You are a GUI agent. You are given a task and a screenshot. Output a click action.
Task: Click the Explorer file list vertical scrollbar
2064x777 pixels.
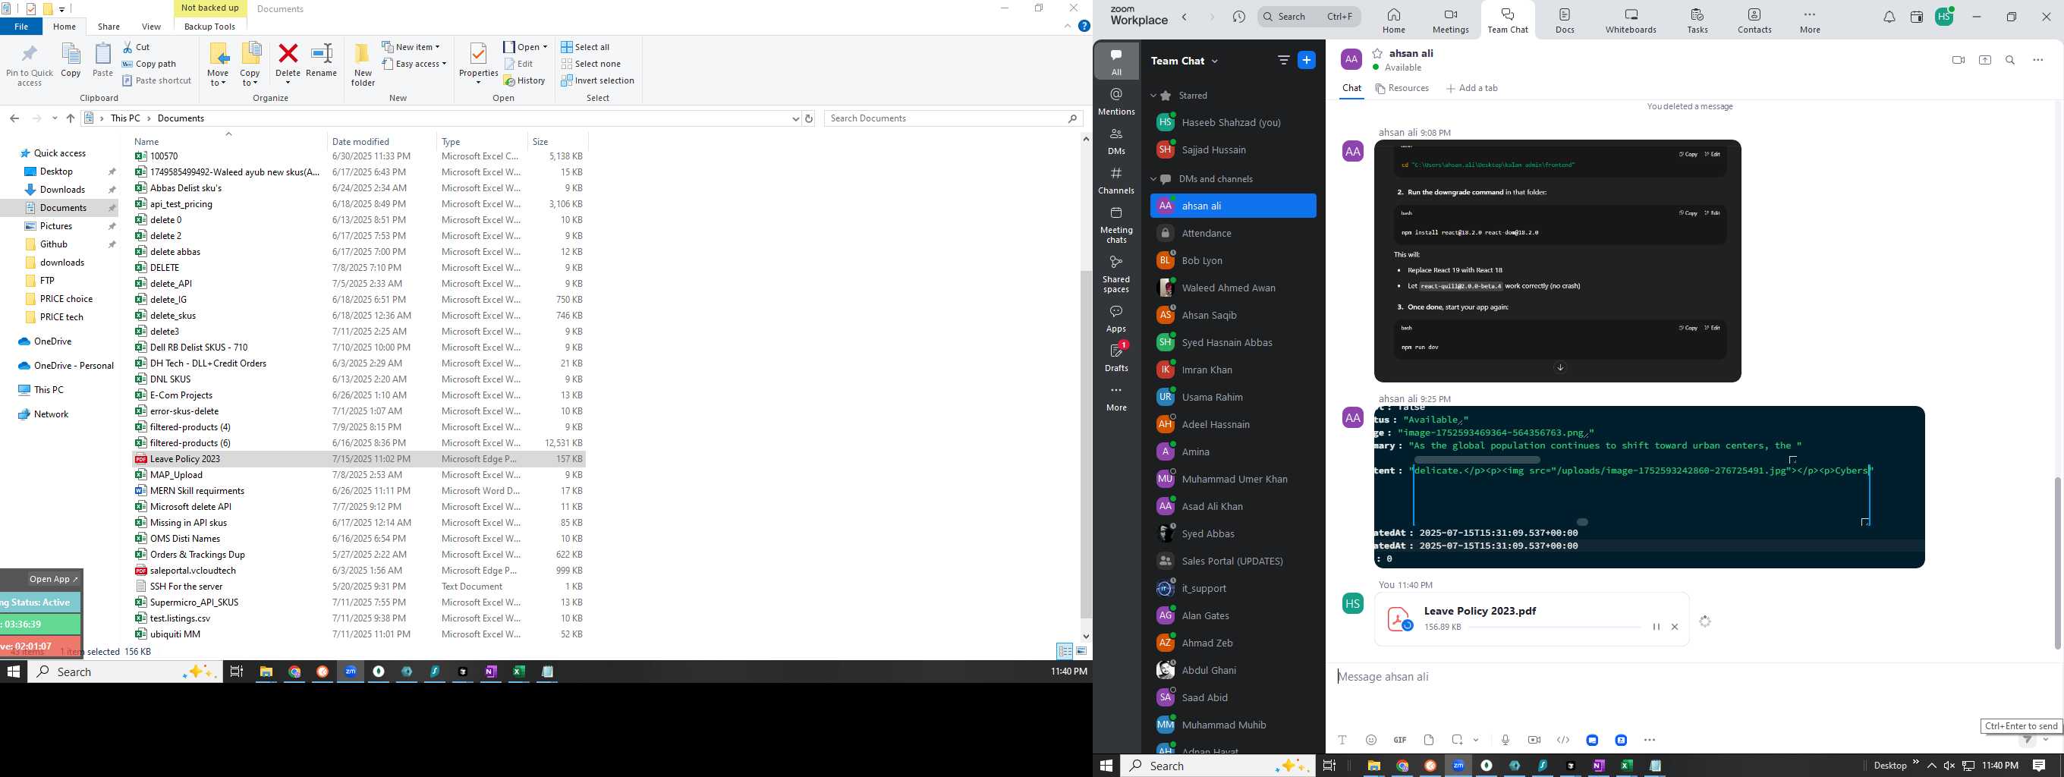pyautogui.click(x=1086, y=445)
